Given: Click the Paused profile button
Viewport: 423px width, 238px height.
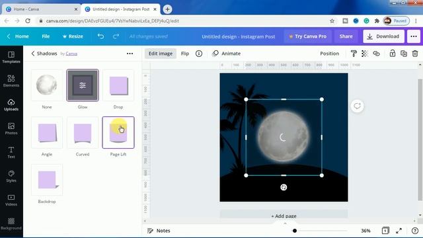Looking at the screenshot, I should [x=397, y=20].
